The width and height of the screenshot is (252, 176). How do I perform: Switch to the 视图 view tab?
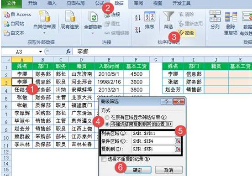157,3
